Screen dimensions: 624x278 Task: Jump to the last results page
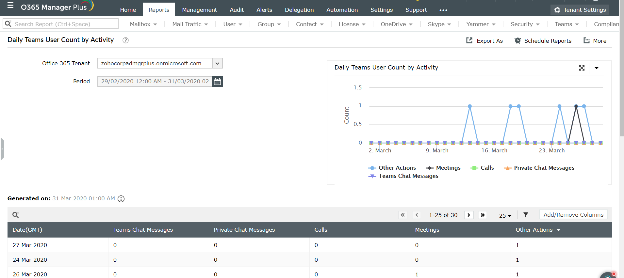coord(483,215)
